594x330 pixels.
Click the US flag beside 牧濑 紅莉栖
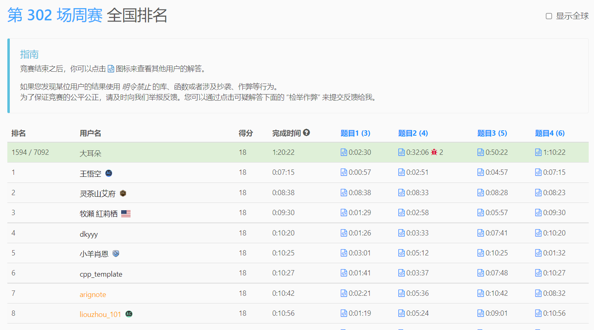click(x=126, y=213)
